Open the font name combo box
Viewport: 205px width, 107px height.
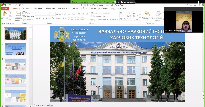tap(43, 14)
